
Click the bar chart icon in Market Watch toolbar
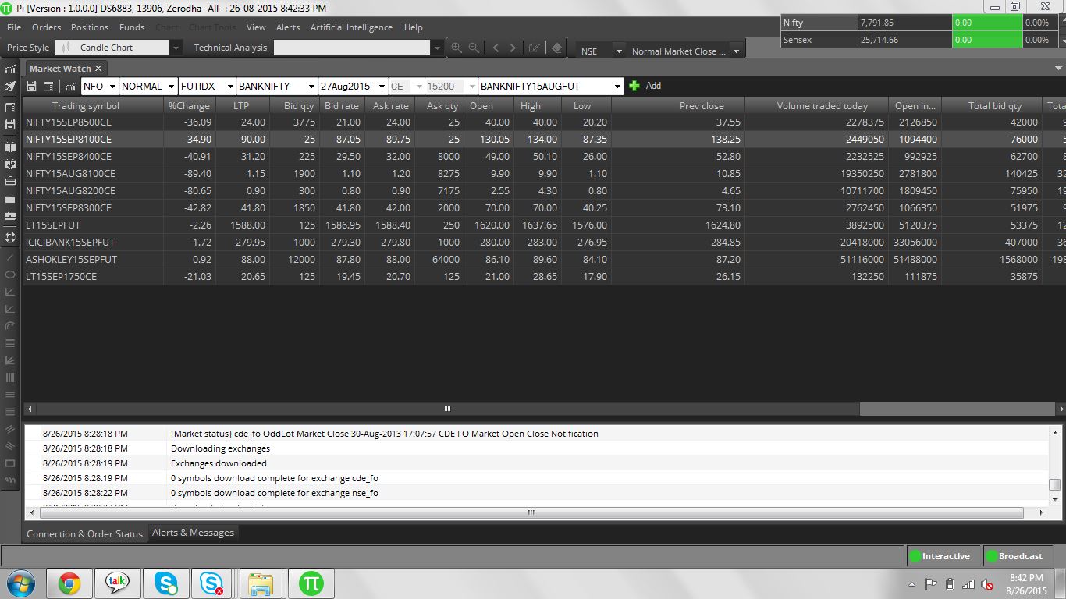pyautogui.click(x=70, y=87)
